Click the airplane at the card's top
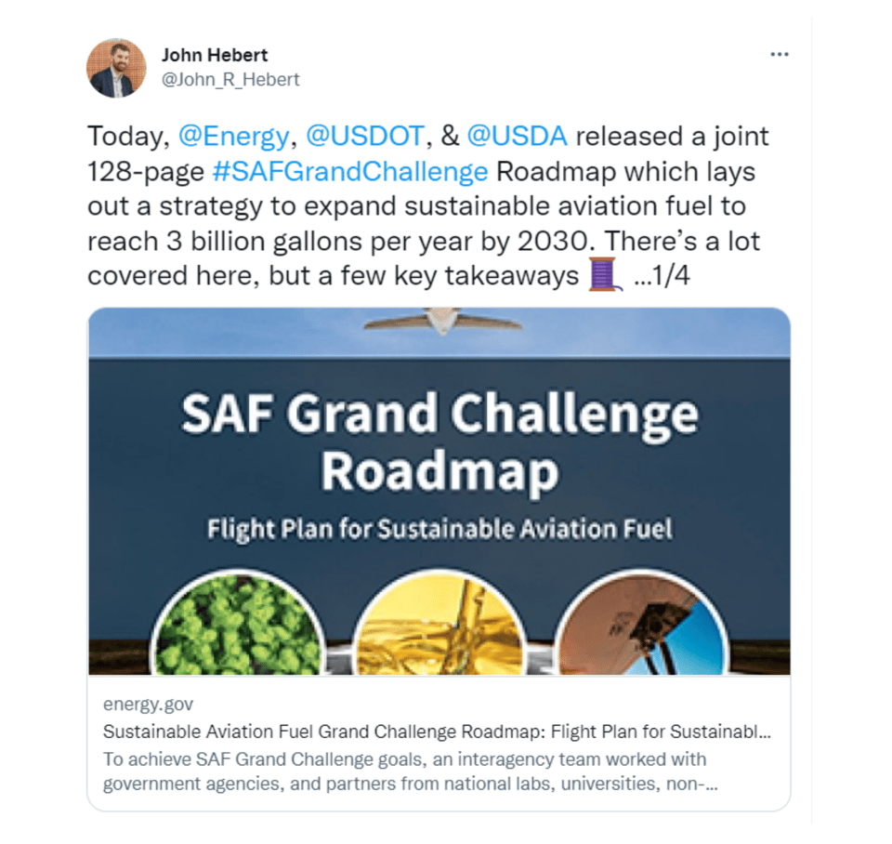The width and height of the screenshot is (892, 844). point(439,322)
